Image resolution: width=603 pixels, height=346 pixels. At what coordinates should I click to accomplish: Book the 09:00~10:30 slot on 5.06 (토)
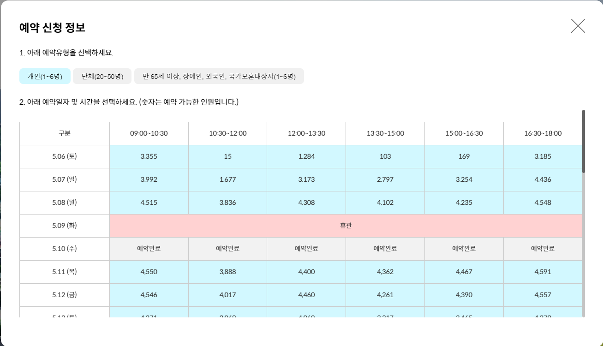click(149, 156)
